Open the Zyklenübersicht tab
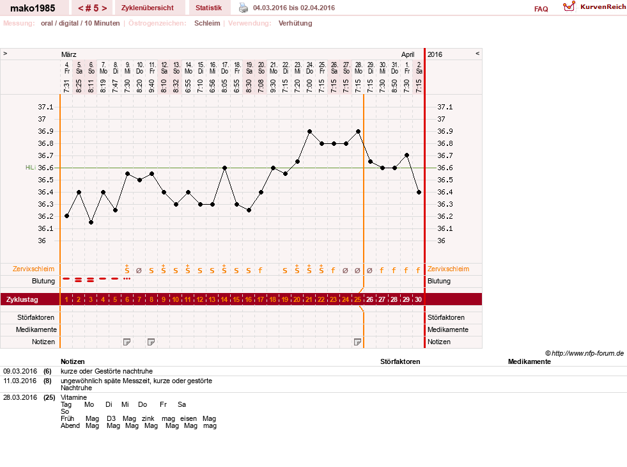This screenshot has height=467, width=627. click(148, 8)
